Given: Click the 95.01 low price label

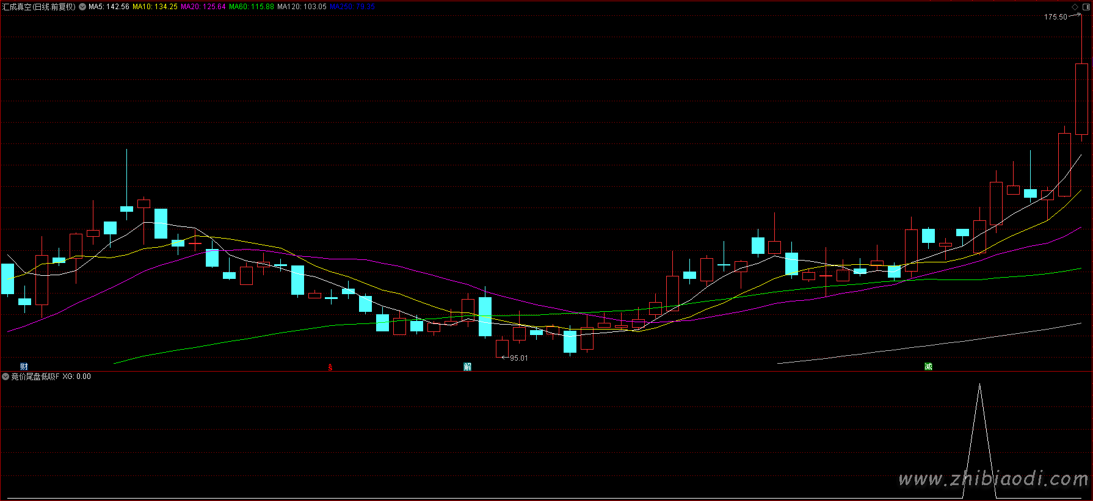Looking at the screenshot, I should pyautogui.click(x=519, y=358).
